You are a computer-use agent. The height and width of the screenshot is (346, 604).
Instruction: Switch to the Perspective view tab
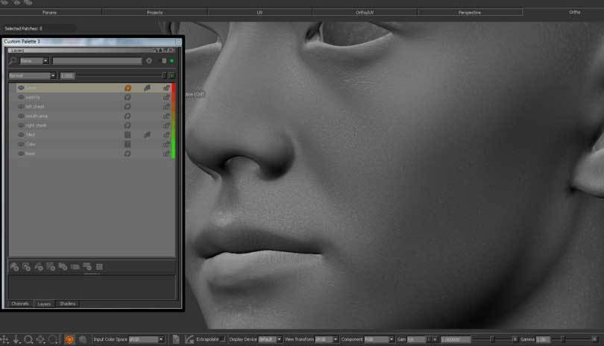470,13
